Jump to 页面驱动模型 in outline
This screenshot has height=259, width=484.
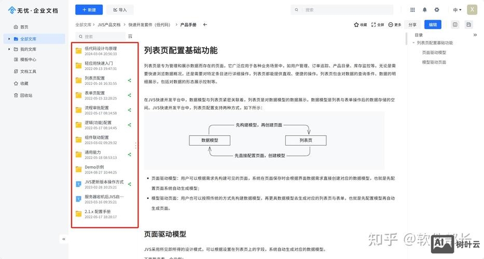point(434,52)
